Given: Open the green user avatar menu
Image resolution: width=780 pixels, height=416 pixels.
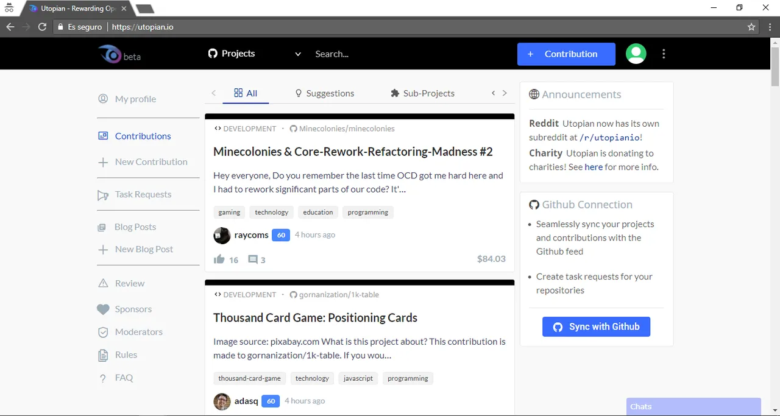Looking at the screenshot, I should [x=636, y=54].
